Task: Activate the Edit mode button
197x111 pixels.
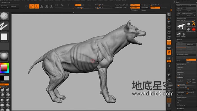Action: [x=32, y=6]
